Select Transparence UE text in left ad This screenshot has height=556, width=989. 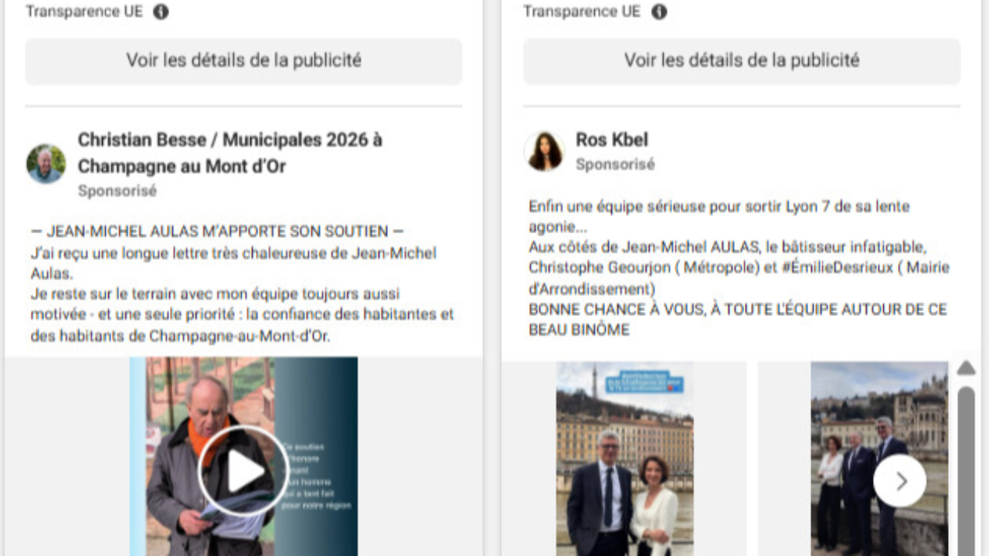83,12
